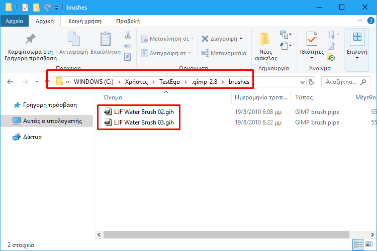The height and width of the screenshot is (251, 377).
Task: Click the Επικόλληση paste clipboard icon
Action: tap(106, 39)
